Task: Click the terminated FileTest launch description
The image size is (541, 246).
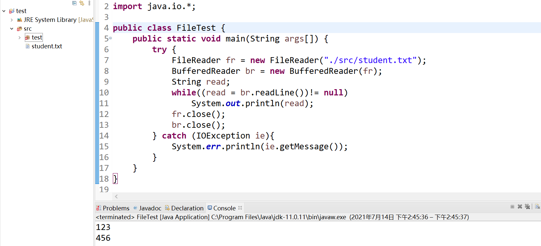Action: tap(282, 217)
